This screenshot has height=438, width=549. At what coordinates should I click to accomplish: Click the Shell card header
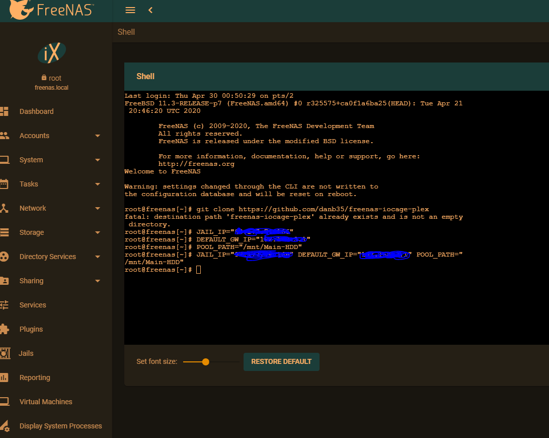click(337, 77)
